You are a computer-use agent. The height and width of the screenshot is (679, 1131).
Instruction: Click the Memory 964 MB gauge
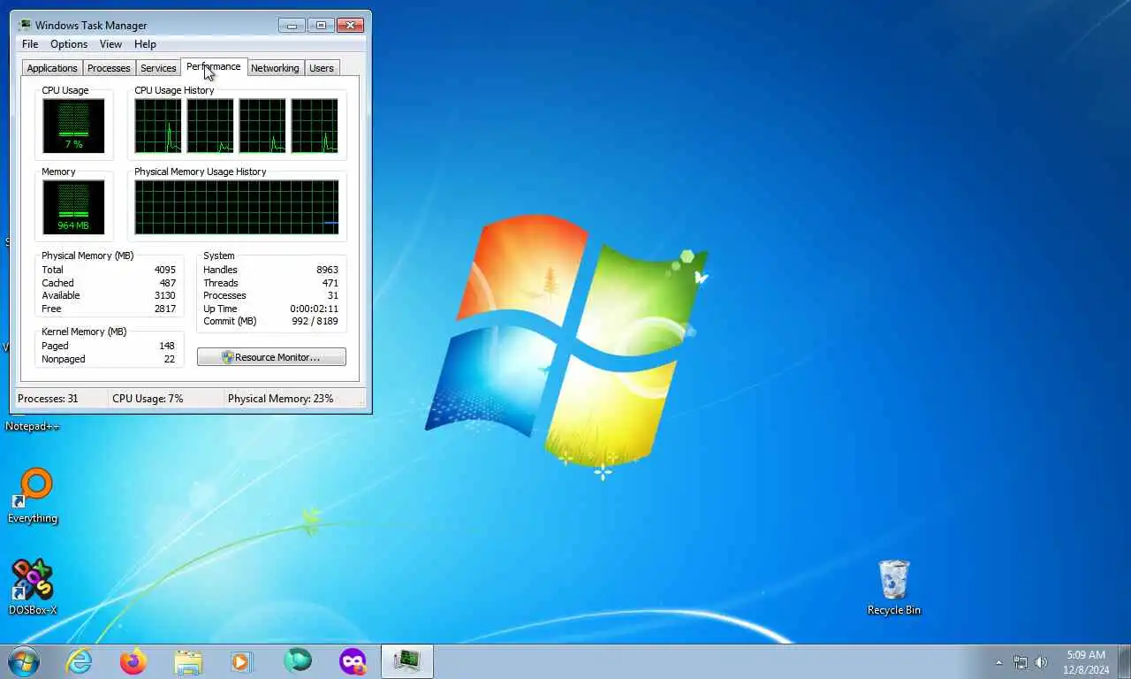coord(73,207)
